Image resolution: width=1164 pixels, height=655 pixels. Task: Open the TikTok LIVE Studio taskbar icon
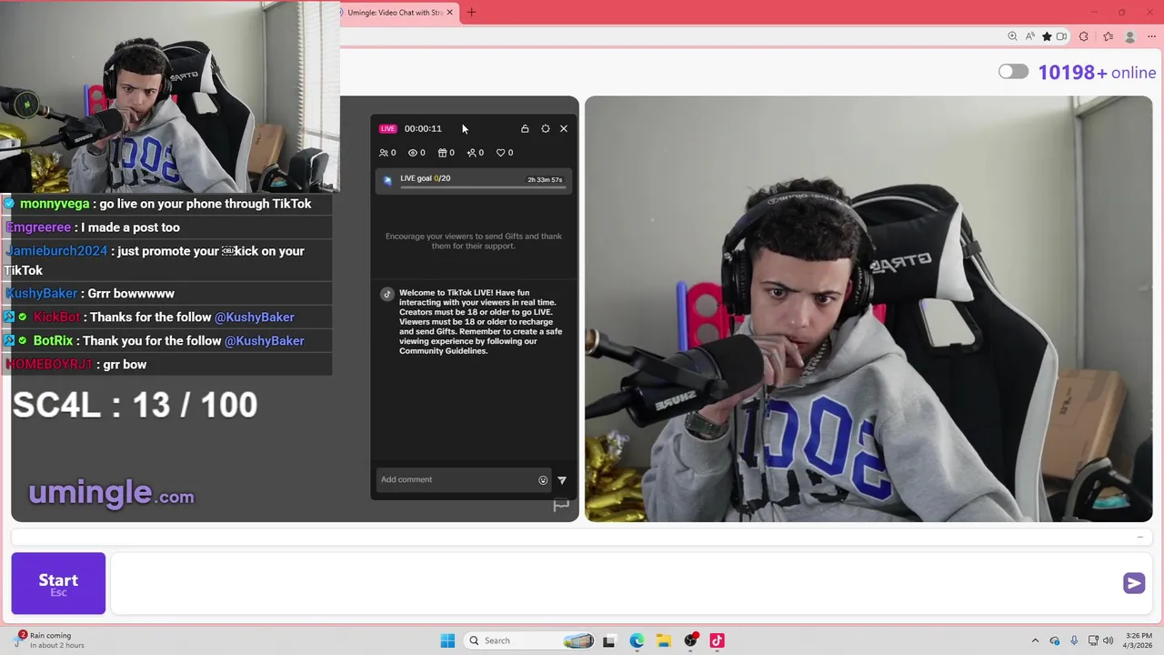(x=717, y=640)
